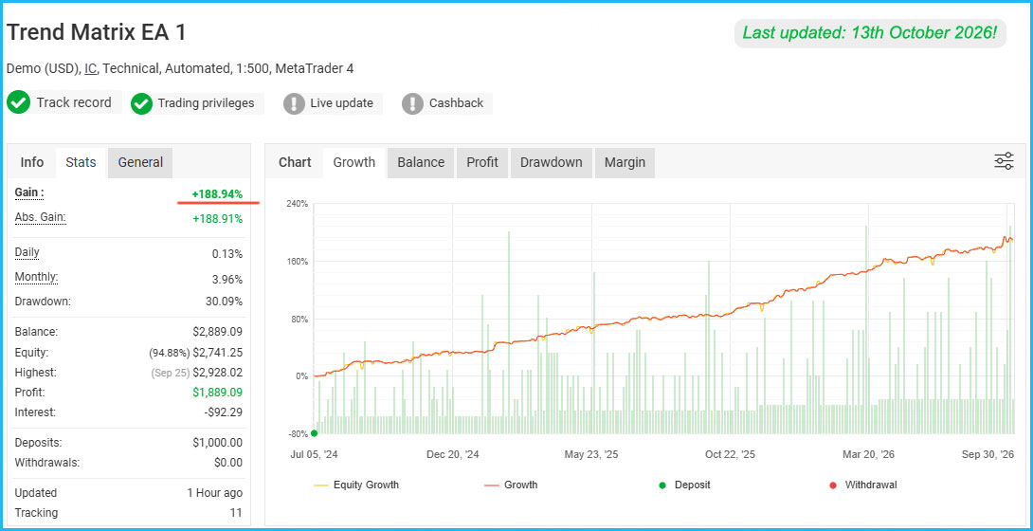The image size is (1033, 531).
Task: Click the (Sep 25) highest date note
Action: click(x=170, y=373)
